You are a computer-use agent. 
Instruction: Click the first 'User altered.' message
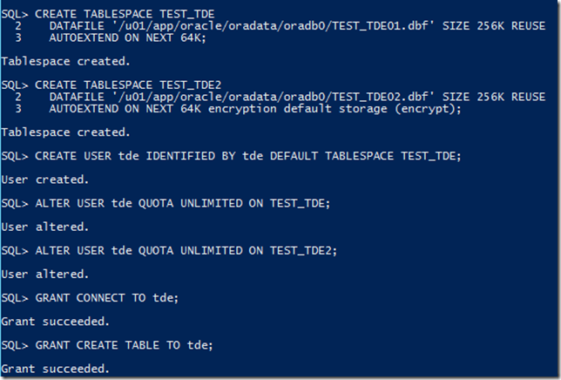pos(45,227)
